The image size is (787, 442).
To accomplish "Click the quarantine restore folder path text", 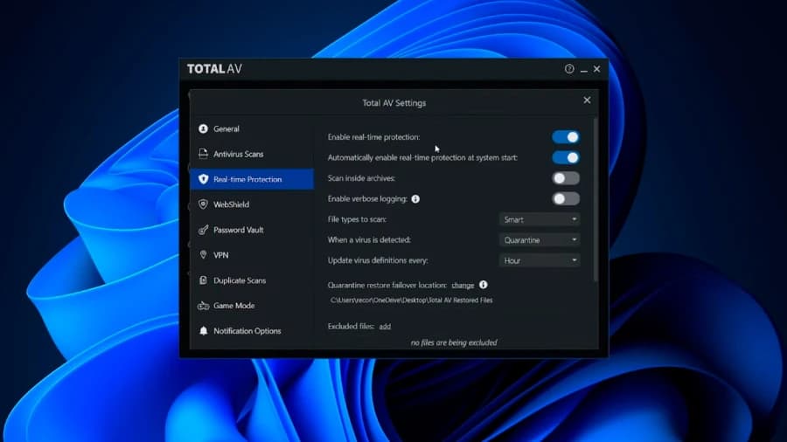I will (x=411, y=300).
